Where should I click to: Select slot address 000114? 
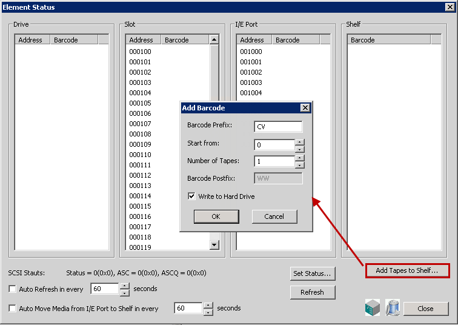pos(140,196)
